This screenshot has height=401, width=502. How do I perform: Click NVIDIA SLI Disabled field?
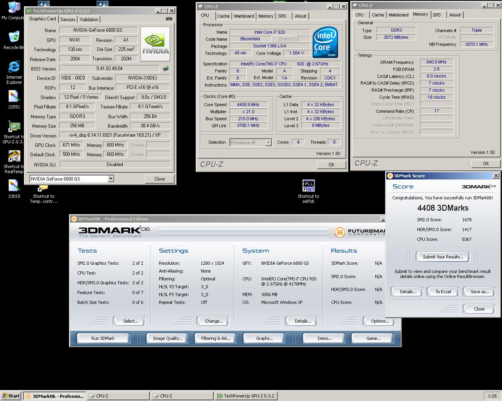pyautogui.click(x=115, y=164)
